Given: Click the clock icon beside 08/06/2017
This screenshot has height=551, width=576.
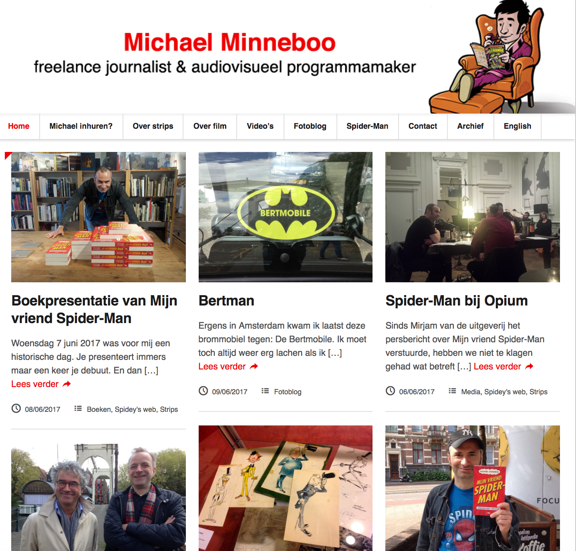Looking at the screenshot, I should tap(16, 408).
